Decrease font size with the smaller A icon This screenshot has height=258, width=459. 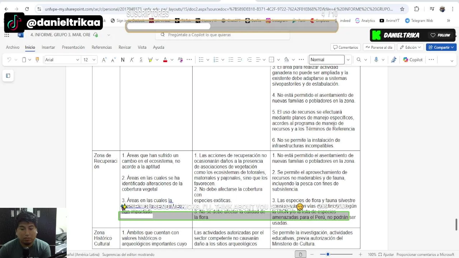click(x=113, y=60)
